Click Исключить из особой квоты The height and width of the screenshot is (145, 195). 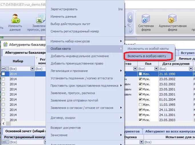click(149, 49)
